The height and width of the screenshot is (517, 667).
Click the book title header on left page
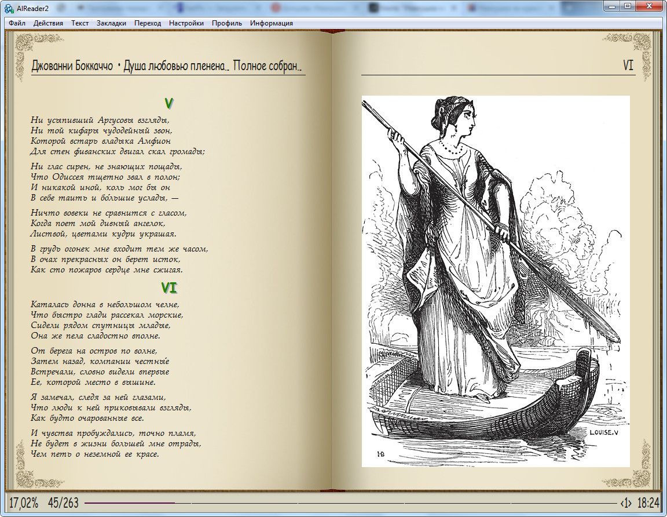[x=168, y=66]
